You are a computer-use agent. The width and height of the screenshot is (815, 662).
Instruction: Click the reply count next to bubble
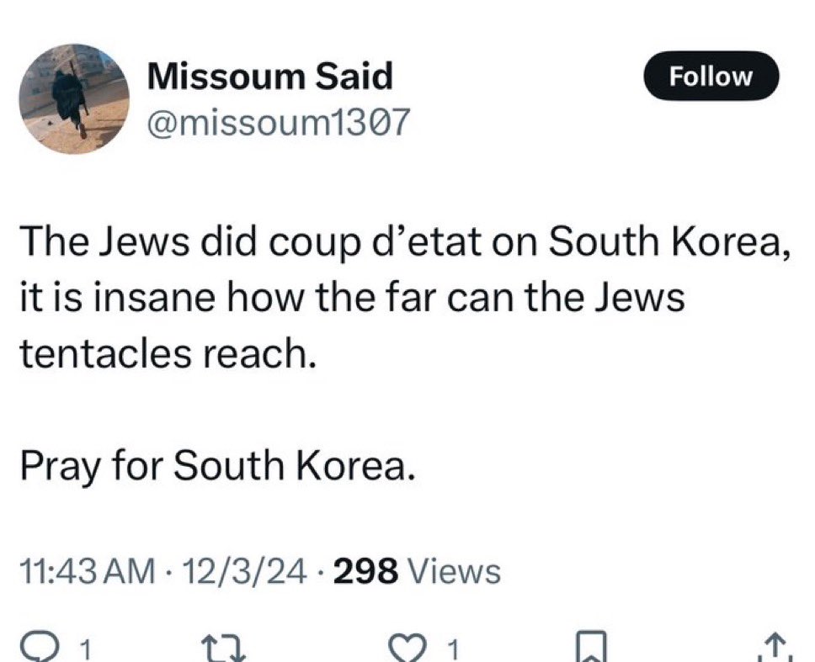point(87,649)
